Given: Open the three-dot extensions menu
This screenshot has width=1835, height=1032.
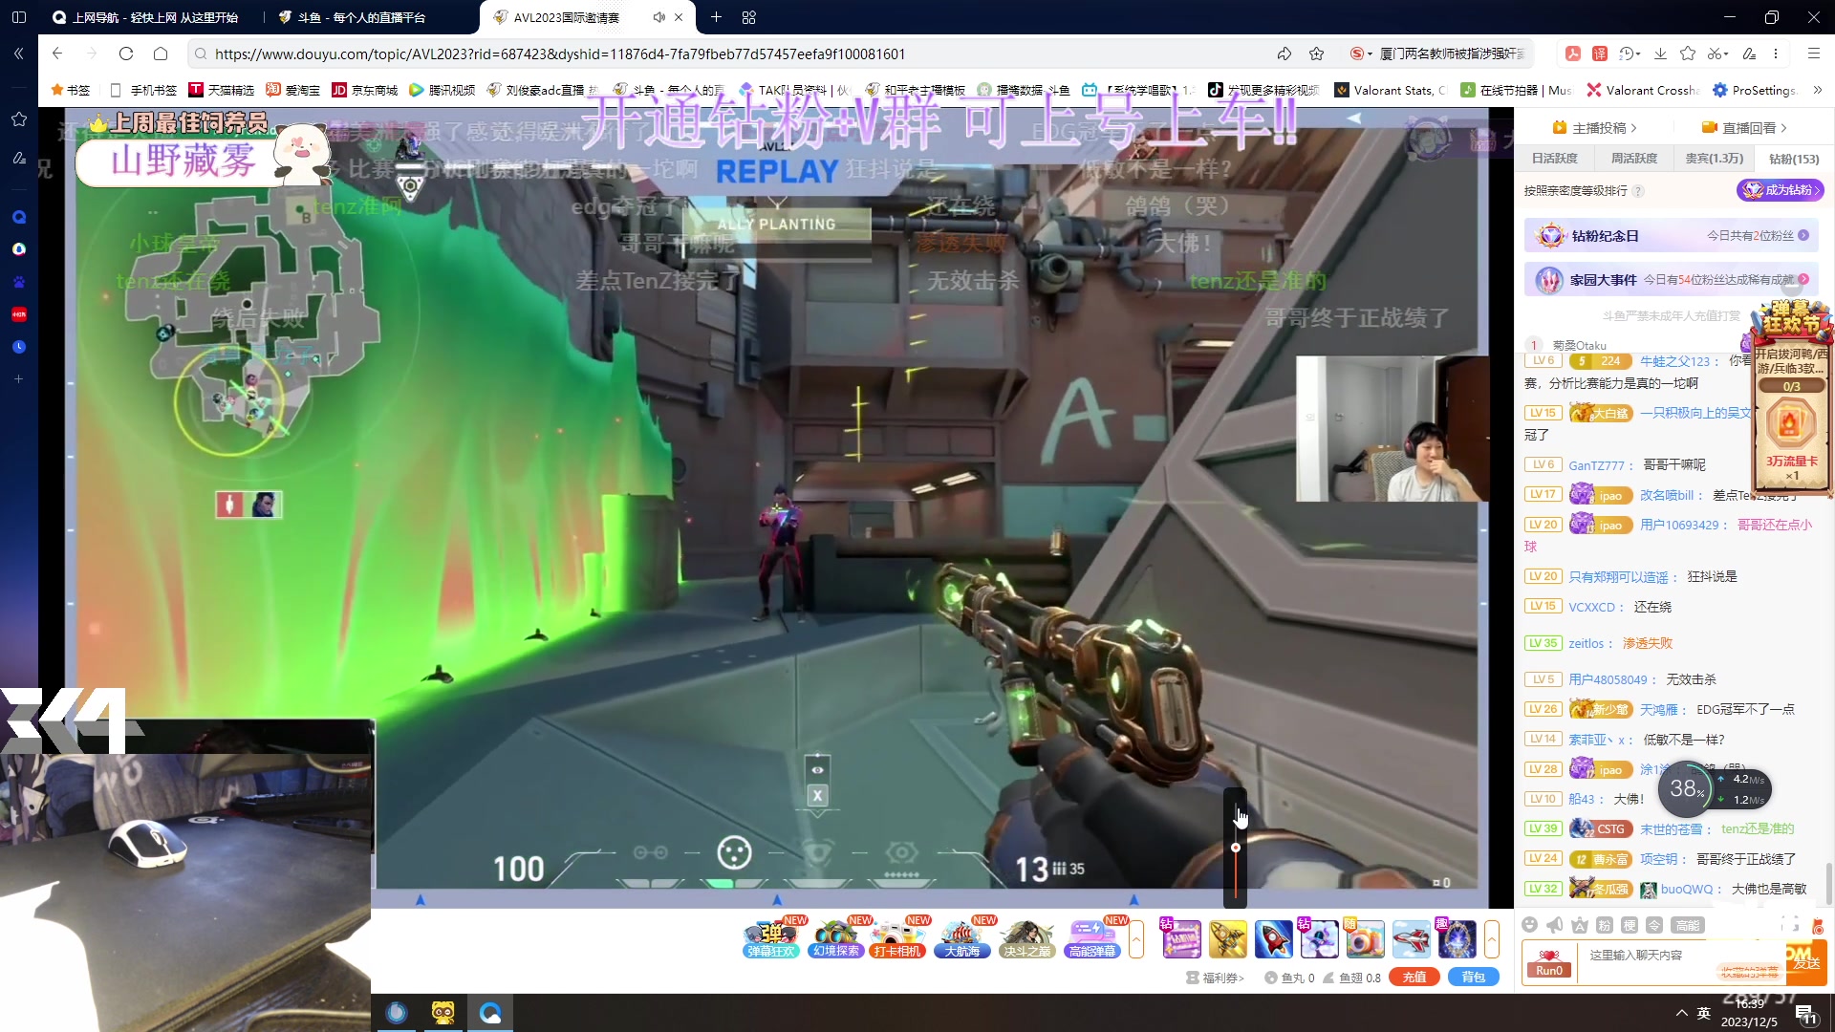Looking at the screenshot, I should tap(1776, 54).
